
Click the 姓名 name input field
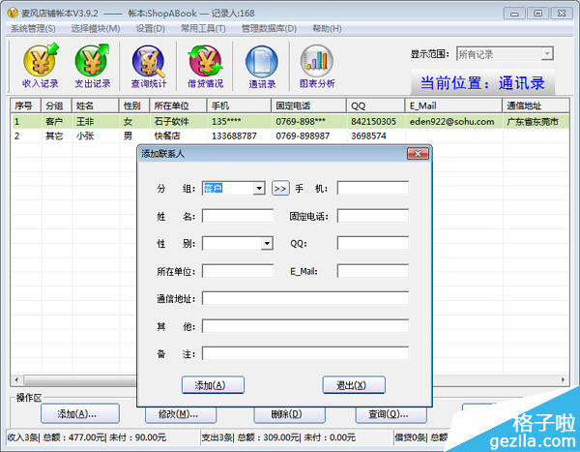click(x=238, y=216)
